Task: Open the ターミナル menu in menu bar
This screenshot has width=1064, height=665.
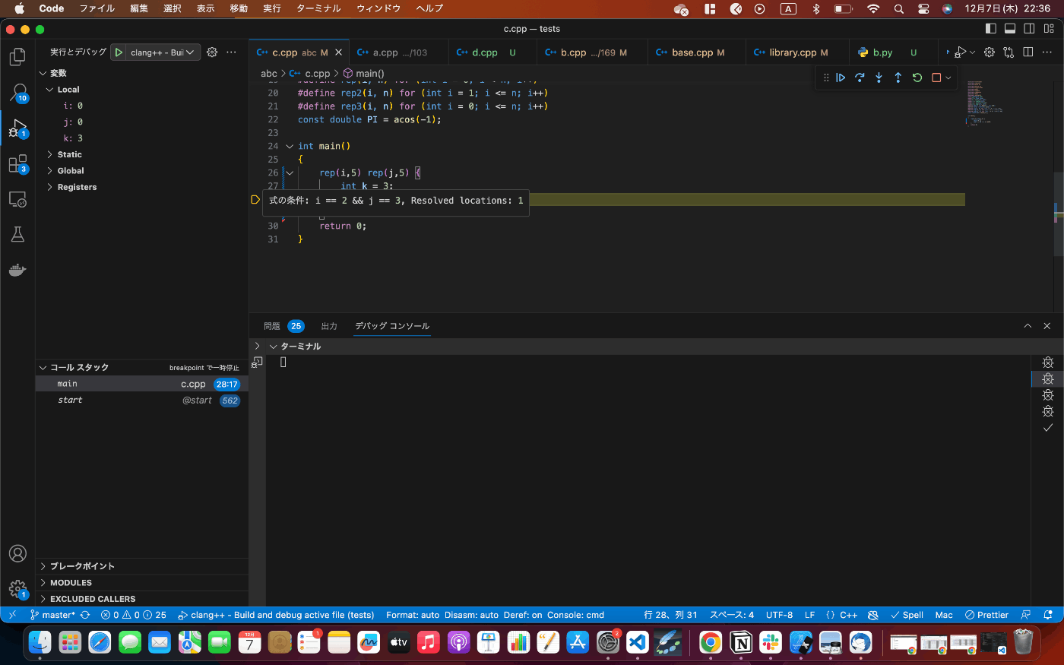Action: pyautogui.click(x=318, y=8)
